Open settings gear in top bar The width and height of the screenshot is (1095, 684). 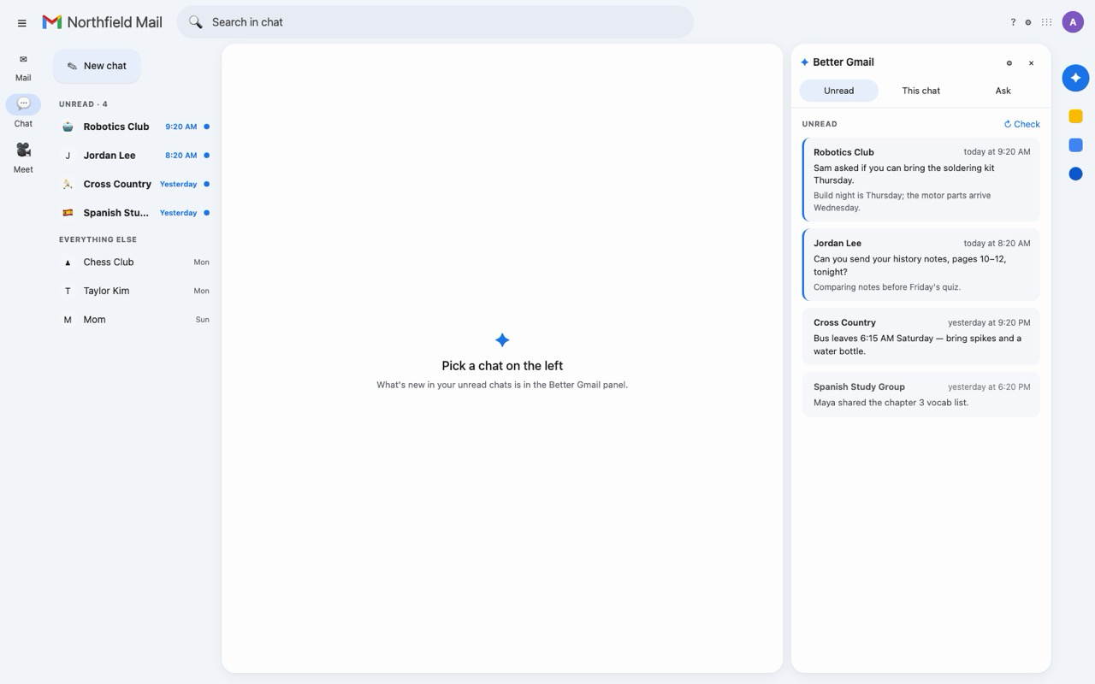pyautogui.click(x=1028, y=22)
